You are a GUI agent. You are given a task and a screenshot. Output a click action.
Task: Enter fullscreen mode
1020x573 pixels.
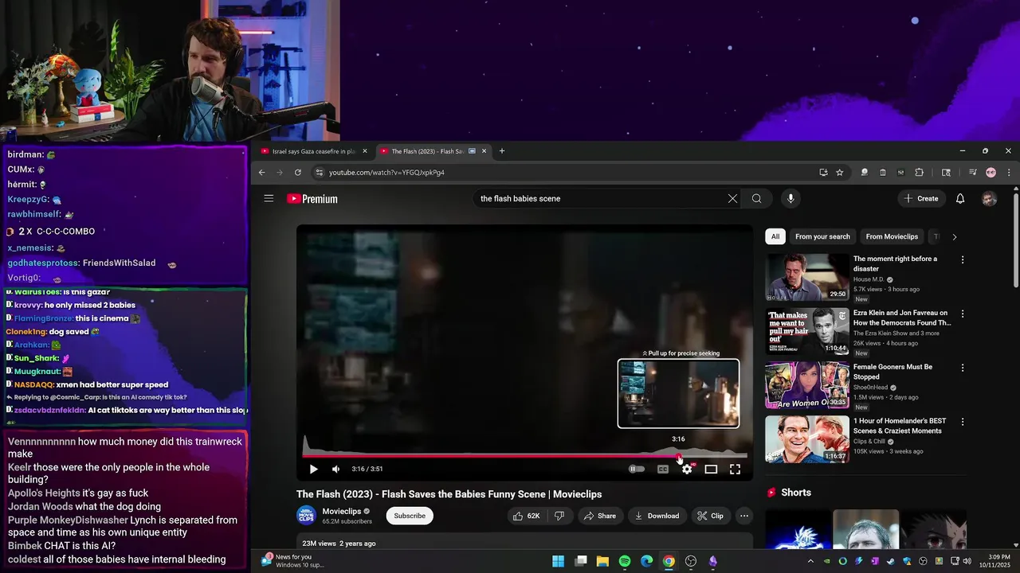pos(735,470)
